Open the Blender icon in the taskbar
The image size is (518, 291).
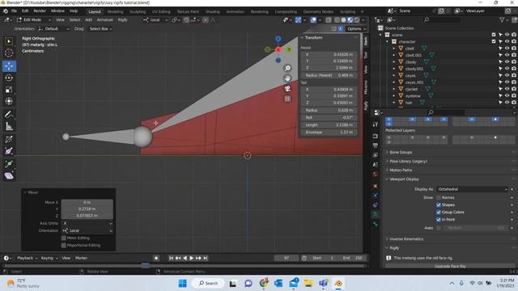(338, 283)
